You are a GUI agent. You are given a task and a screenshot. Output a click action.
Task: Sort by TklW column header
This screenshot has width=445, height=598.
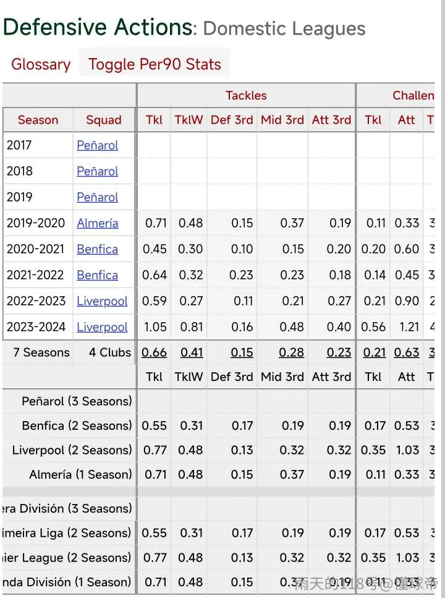[x=189, y=120]
